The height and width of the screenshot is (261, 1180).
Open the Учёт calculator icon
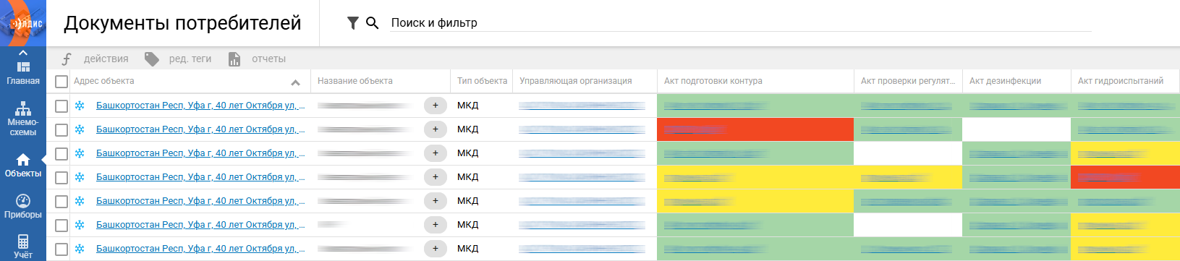23,246
